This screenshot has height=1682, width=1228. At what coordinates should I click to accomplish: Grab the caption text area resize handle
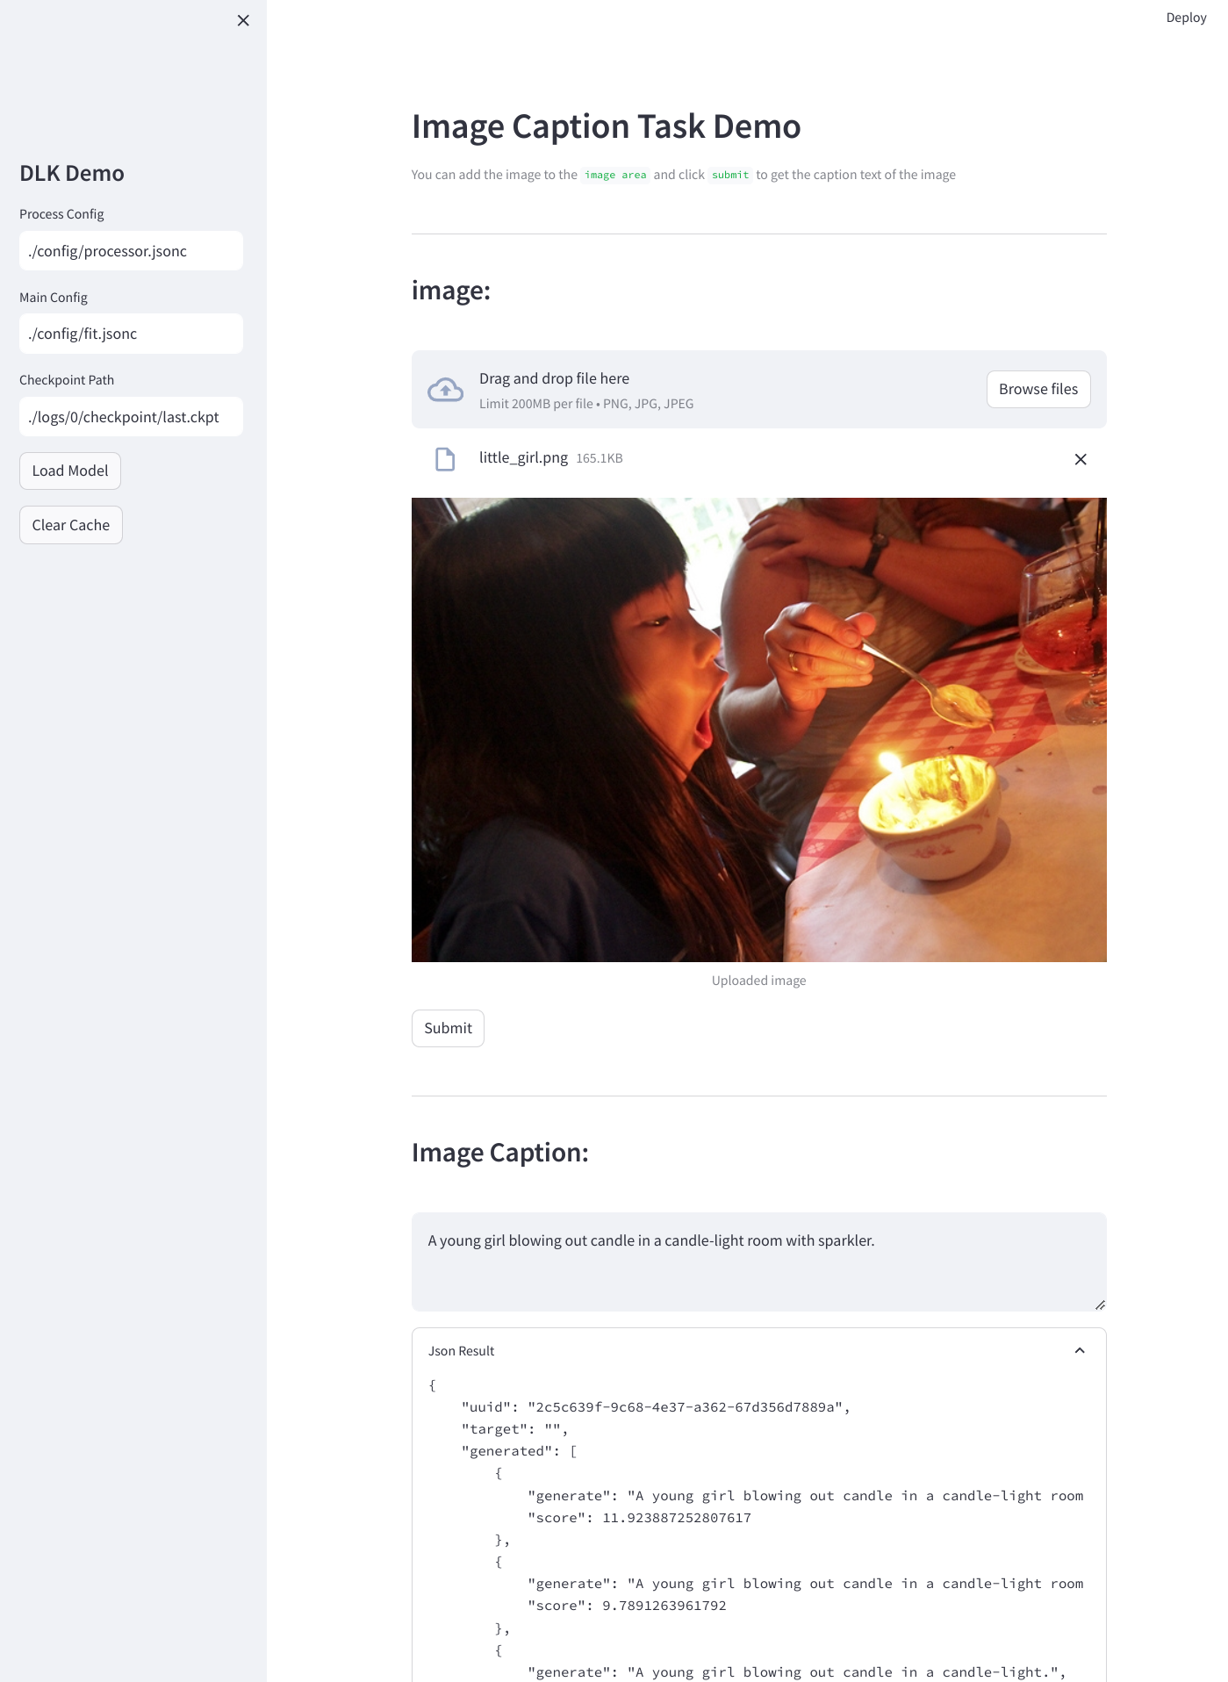1100,1305
